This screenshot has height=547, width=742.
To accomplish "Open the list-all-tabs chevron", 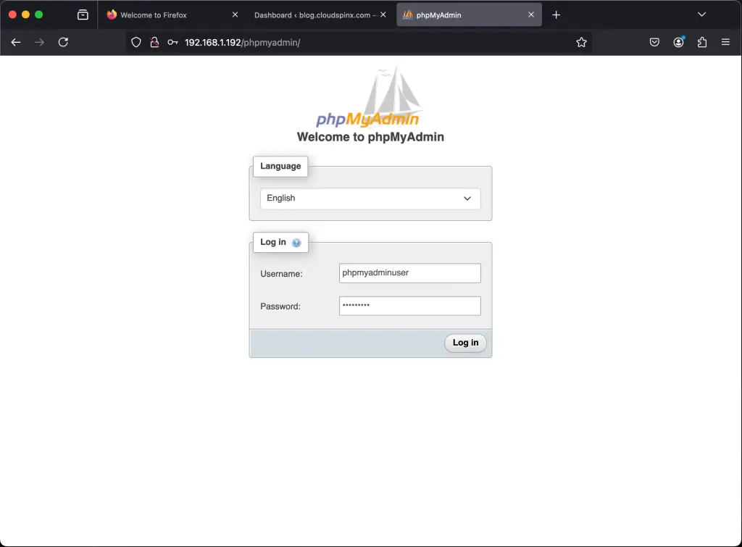I will pos(701,14).
